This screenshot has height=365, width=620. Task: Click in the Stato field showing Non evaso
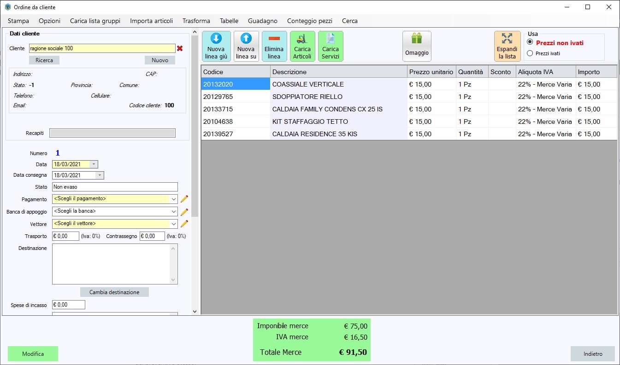click(x=115, y=187)
